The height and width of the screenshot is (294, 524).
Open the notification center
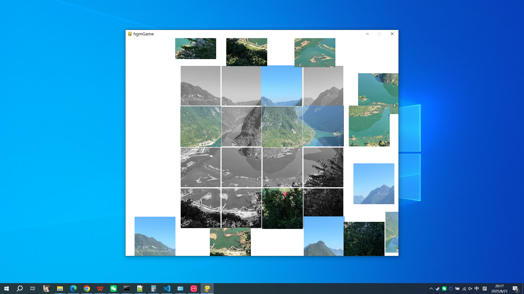[x=515, y=288]
